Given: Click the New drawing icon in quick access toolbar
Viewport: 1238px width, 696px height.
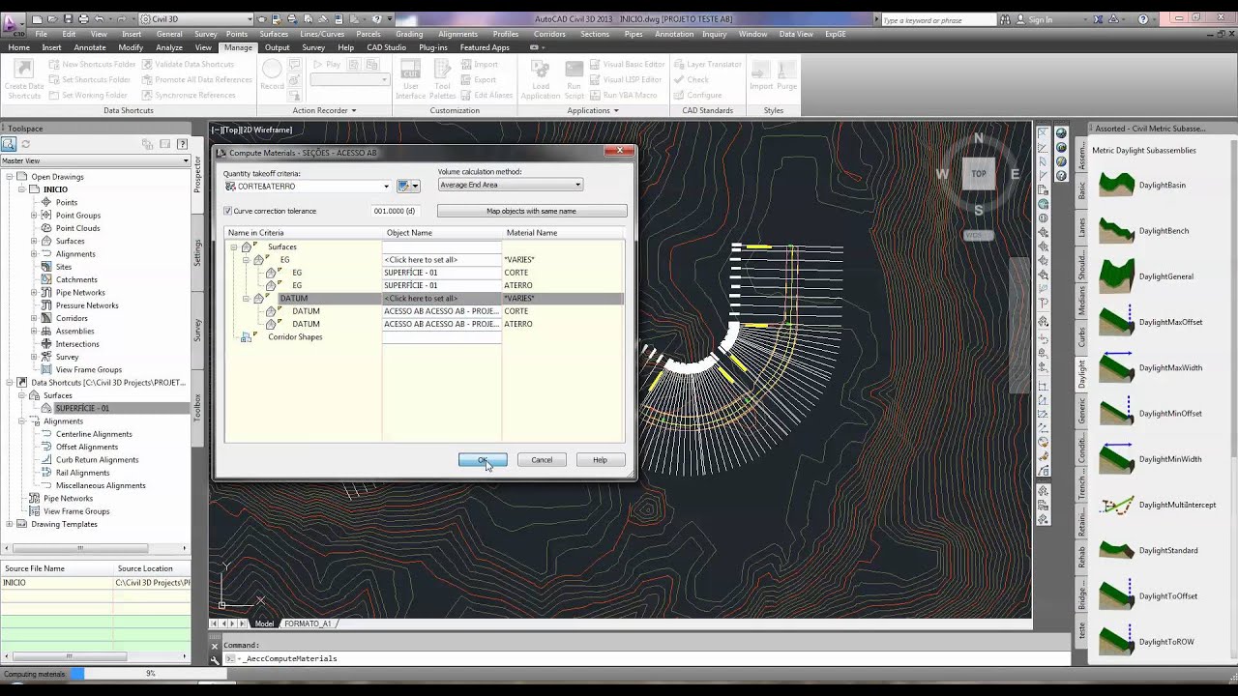Looking at the screenshot, I should click(x=37, y=18).
